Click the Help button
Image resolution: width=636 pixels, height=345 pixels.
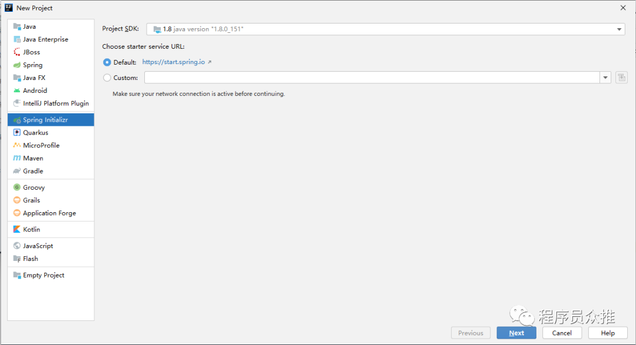click(608, 333)
